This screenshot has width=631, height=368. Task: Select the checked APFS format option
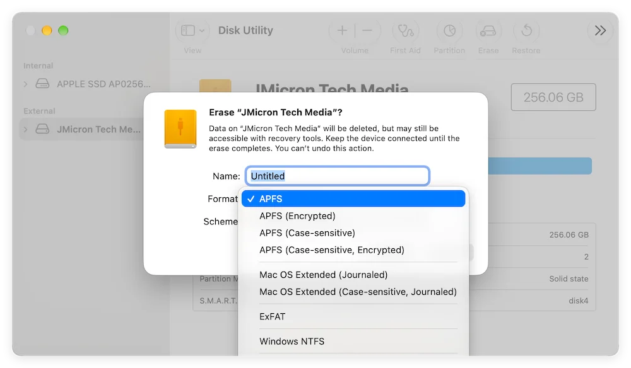pyautogui.click(x=353, y=199)
